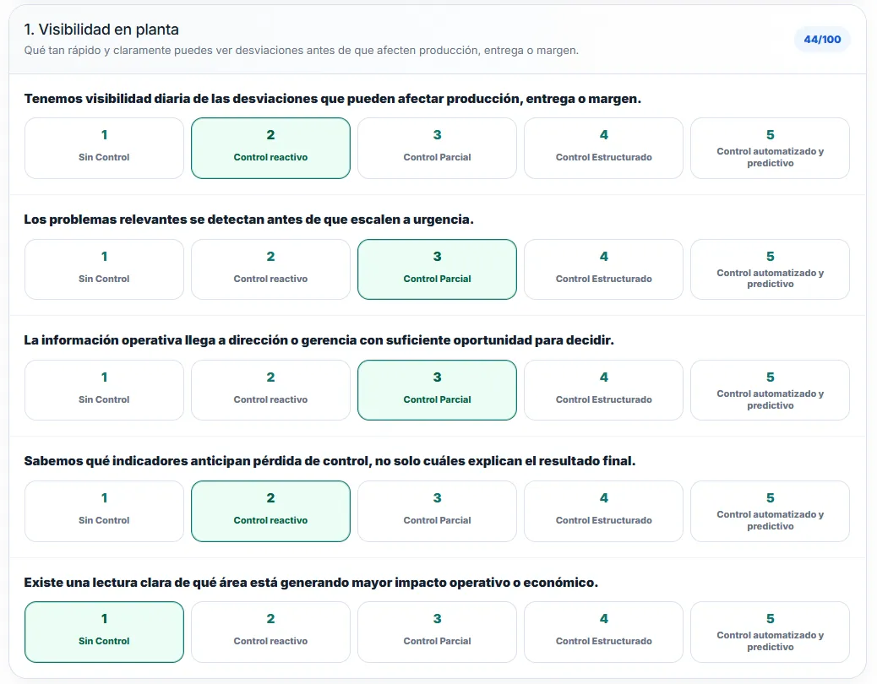Select 5 automatizado for información operativa question
This screenshot has width=877, height=684.
pos(771,390)
